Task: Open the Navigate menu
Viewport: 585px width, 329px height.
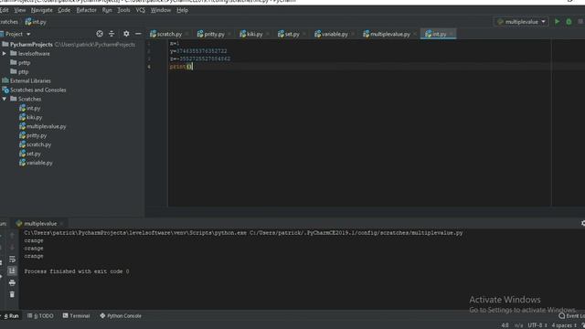Action: [x=42, y=10]
